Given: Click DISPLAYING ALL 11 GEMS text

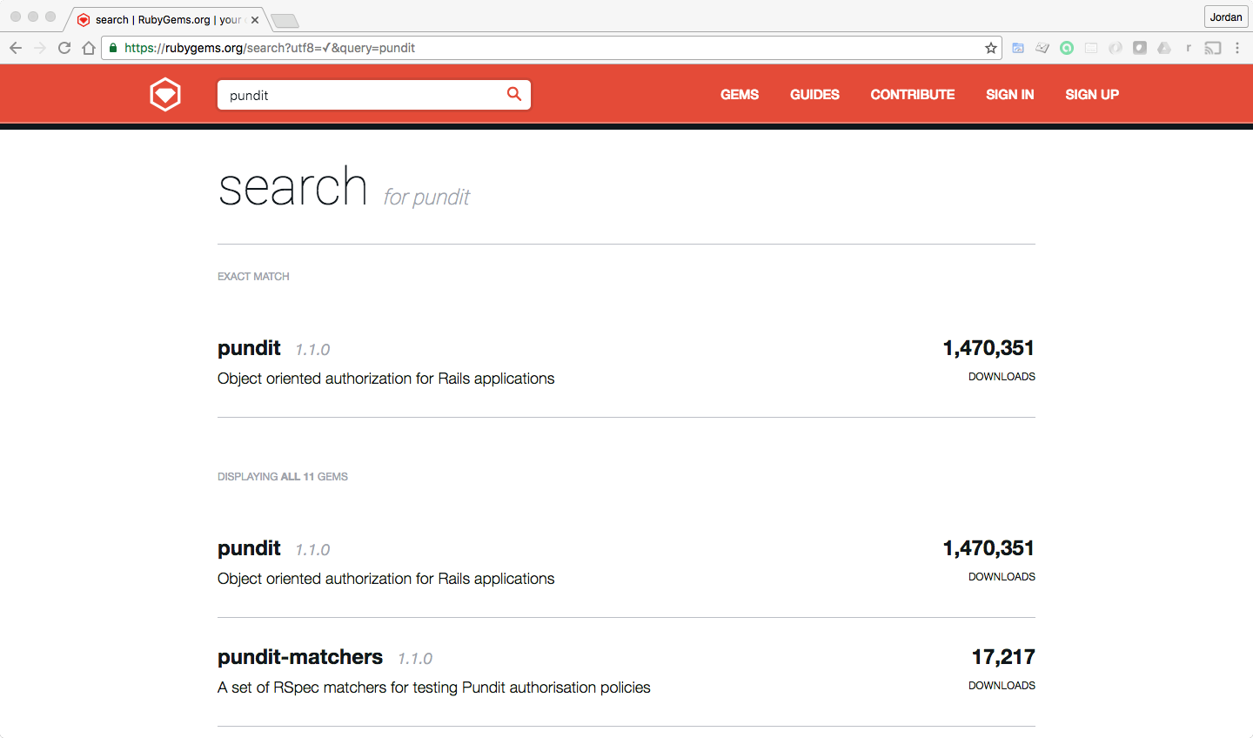Looking at the screenshot, I should (283, 477).
